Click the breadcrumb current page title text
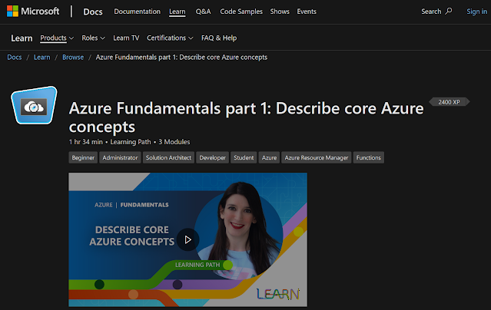 181,58
